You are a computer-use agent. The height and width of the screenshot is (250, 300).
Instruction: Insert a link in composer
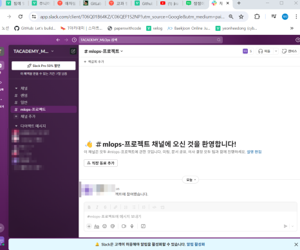(x=115, y=207)
